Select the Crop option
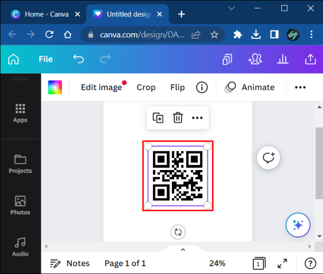The width and height of the screenshot is (323, 274). coord(146,88)
